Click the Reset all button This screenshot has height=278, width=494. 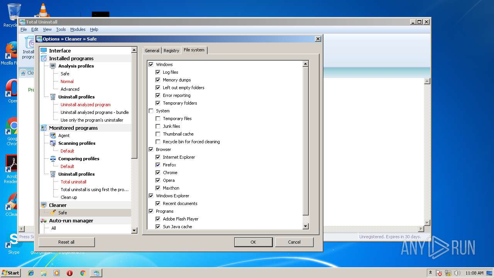tap(66, 242)
